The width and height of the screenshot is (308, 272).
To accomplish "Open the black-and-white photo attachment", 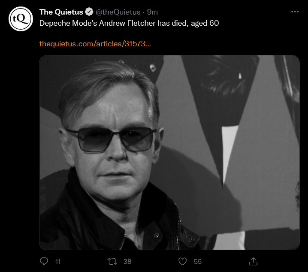I will coord(169,152).
